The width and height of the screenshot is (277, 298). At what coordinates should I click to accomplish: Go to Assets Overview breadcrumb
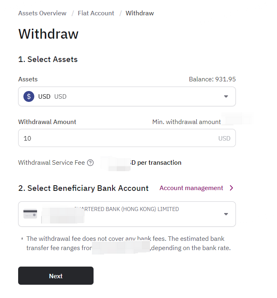coord(42,13)
